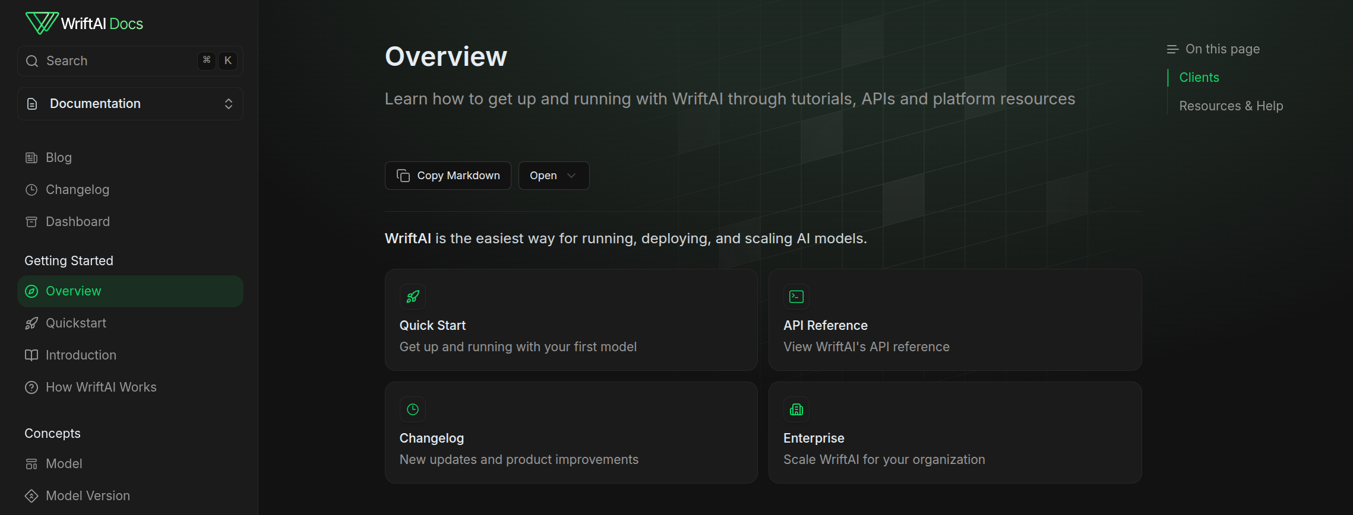
Task: Open Model Version concept page
Action: [130, 496]
